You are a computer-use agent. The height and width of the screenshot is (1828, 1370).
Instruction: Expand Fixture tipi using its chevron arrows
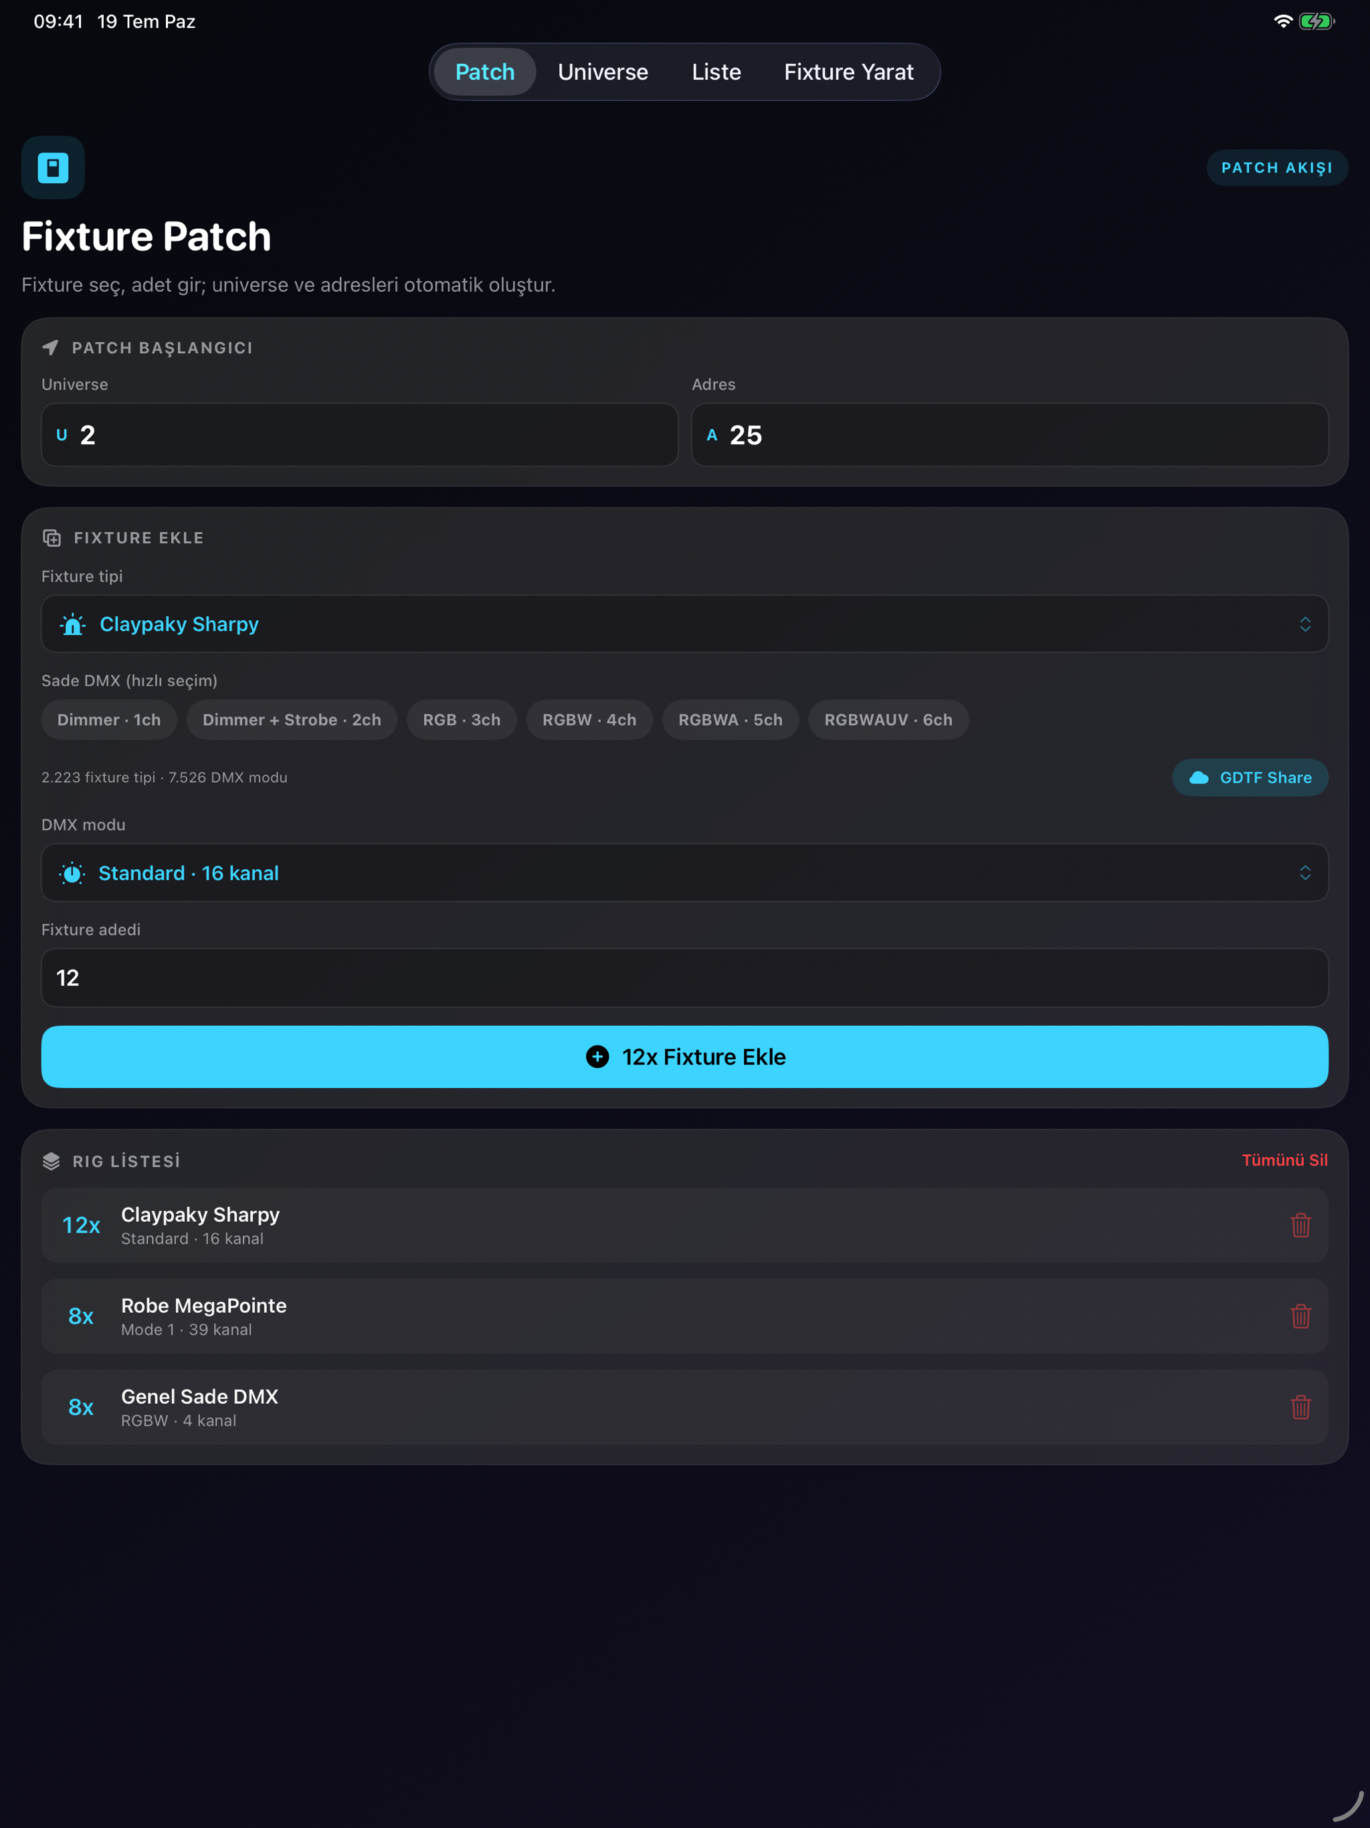click(1304, 624)
